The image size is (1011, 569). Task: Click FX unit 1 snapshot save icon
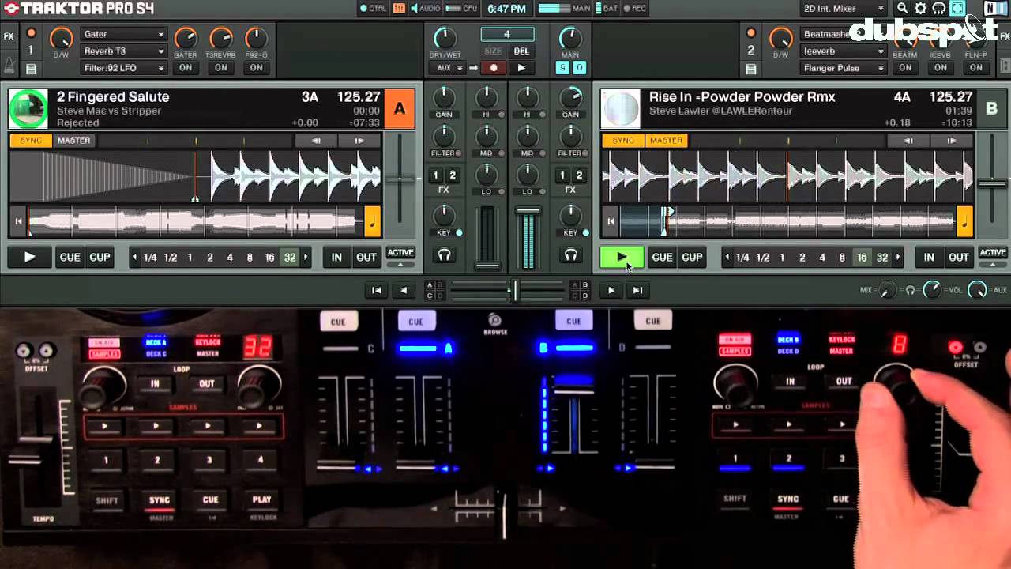click(x=32, y=69)
